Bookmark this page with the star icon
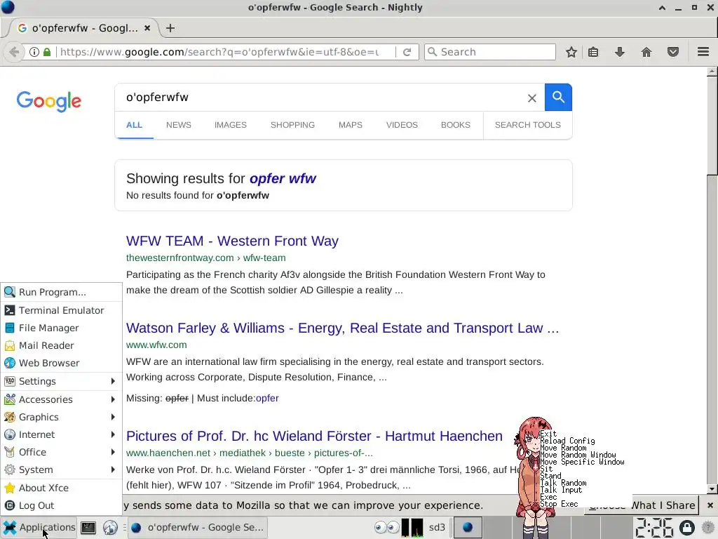This screenshot has width=718, height=539. pos(571,52)
